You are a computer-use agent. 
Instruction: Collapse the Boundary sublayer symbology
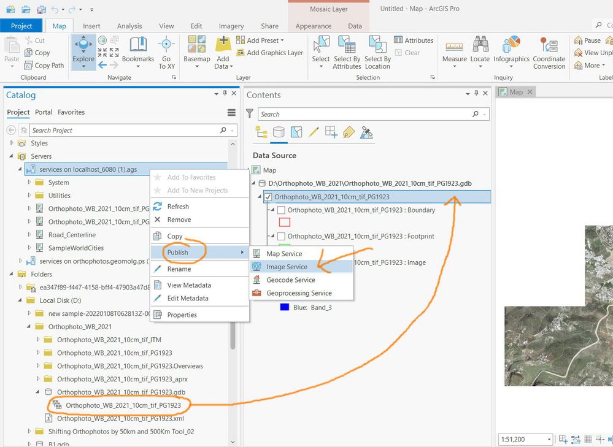point(273,210)
